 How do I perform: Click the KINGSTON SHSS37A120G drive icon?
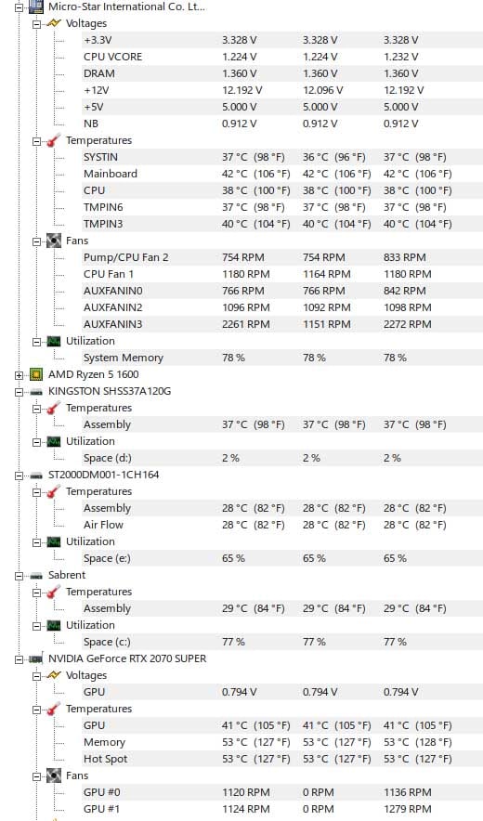coord(35,391)
